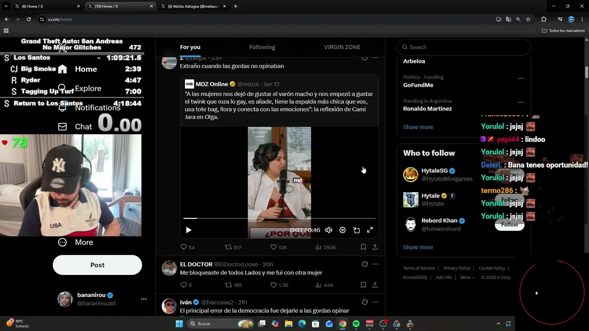Open Explore in X sidebar
589x331 pixels.
[79, 88]
